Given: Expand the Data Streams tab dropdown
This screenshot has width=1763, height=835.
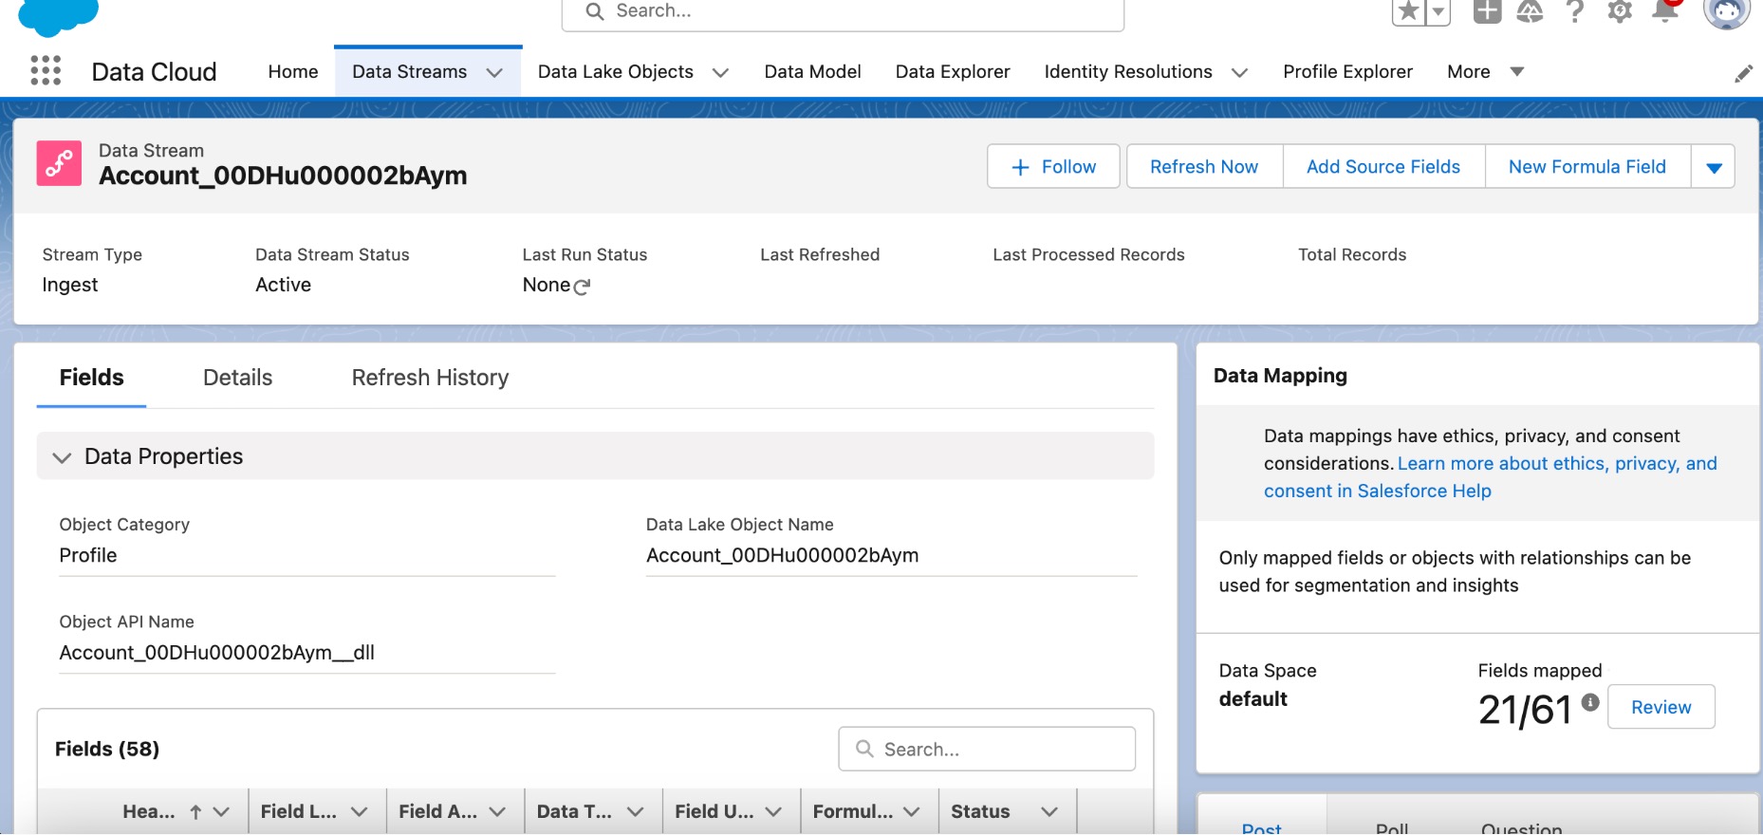Looking at the screenshot, I should tap(494, 72).
